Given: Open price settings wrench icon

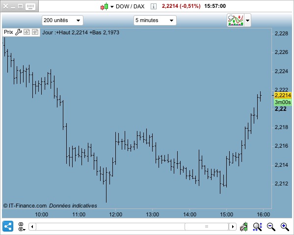Looking at the screenshot, I should tap(18, 32).
